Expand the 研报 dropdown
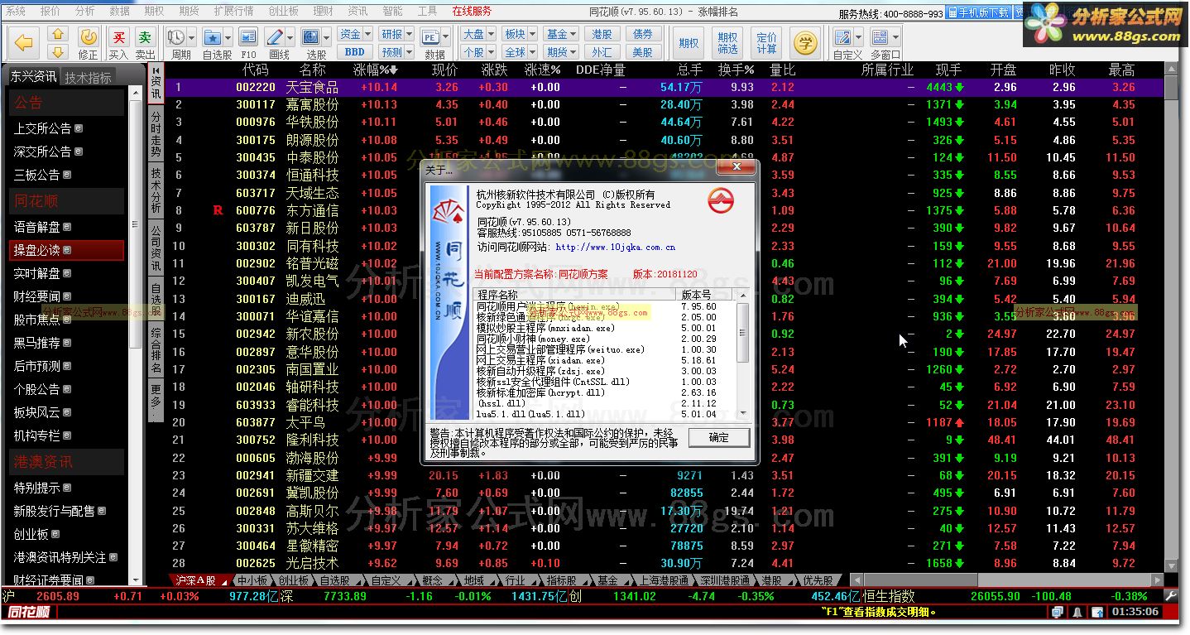The image size is (1190, 635). tap(409, 34)
